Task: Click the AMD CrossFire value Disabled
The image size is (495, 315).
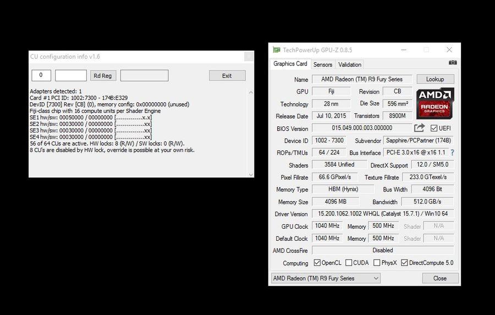Action: point(383,250)
